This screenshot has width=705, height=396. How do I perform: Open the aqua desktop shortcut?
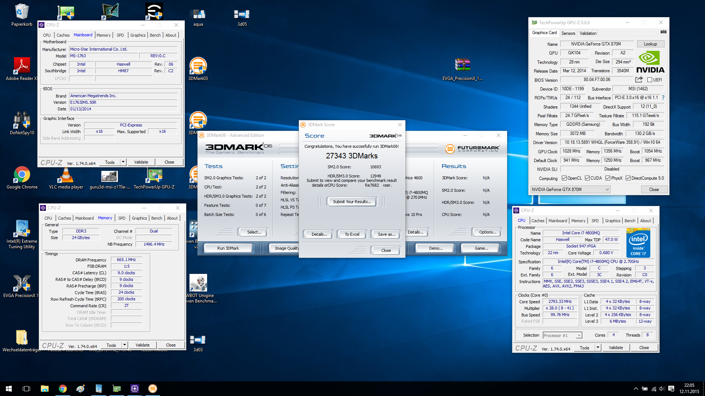tap(198, 18)
